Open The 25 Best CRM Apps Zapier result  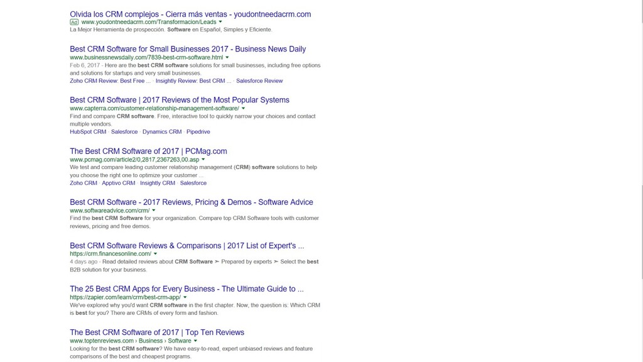pos(186,289)
